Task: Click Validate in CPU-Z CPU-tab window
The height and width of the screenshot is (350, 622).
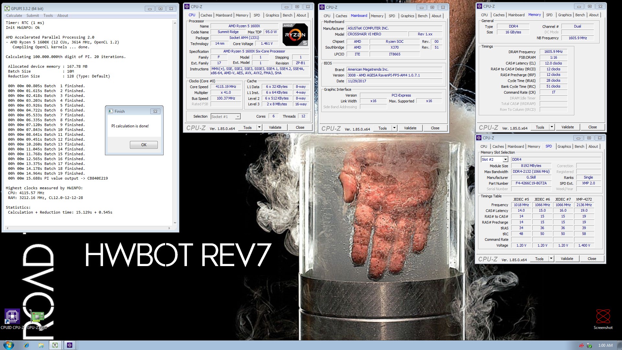Action: 275,127
